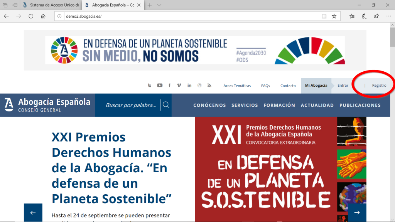395x222 pixels.
Task: Click the vertical scrollbar thumb
Action: pyautogui.click(x=392, y=37)
